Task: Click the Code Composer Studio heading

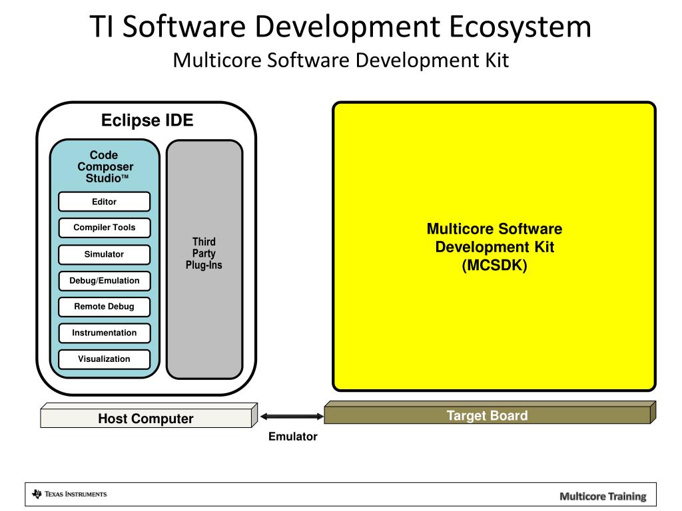Action: (x=105, y=166)
